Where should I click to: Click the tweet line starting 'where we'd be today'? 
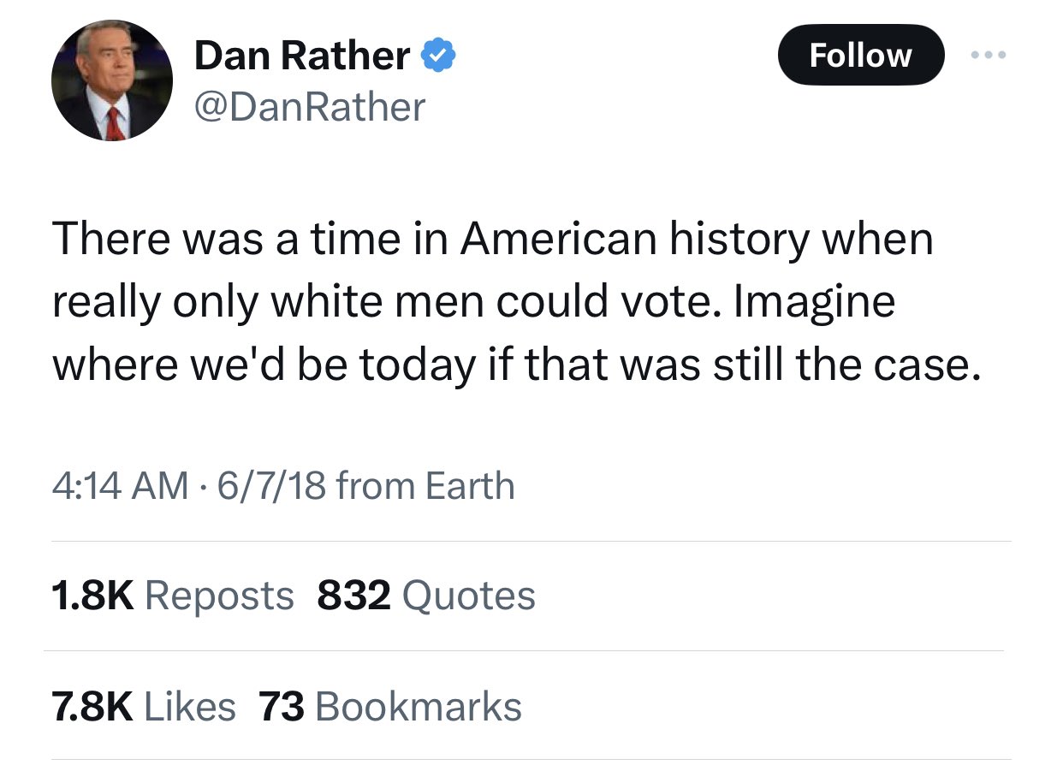pyautogui.click(x=514, y=364)
